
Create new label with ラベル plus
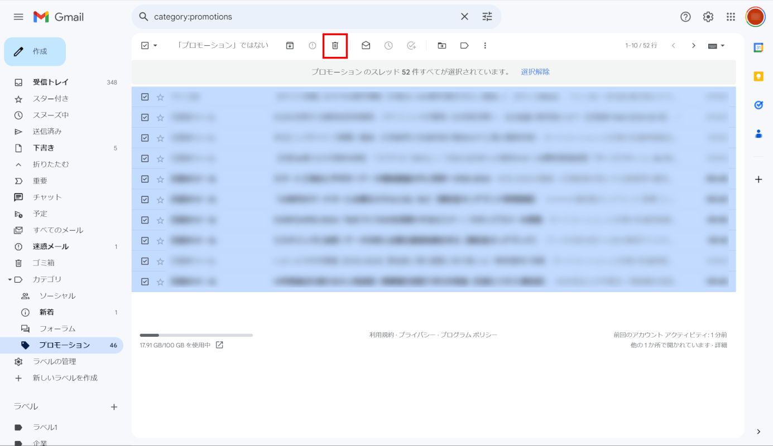(x=114, y=407)
